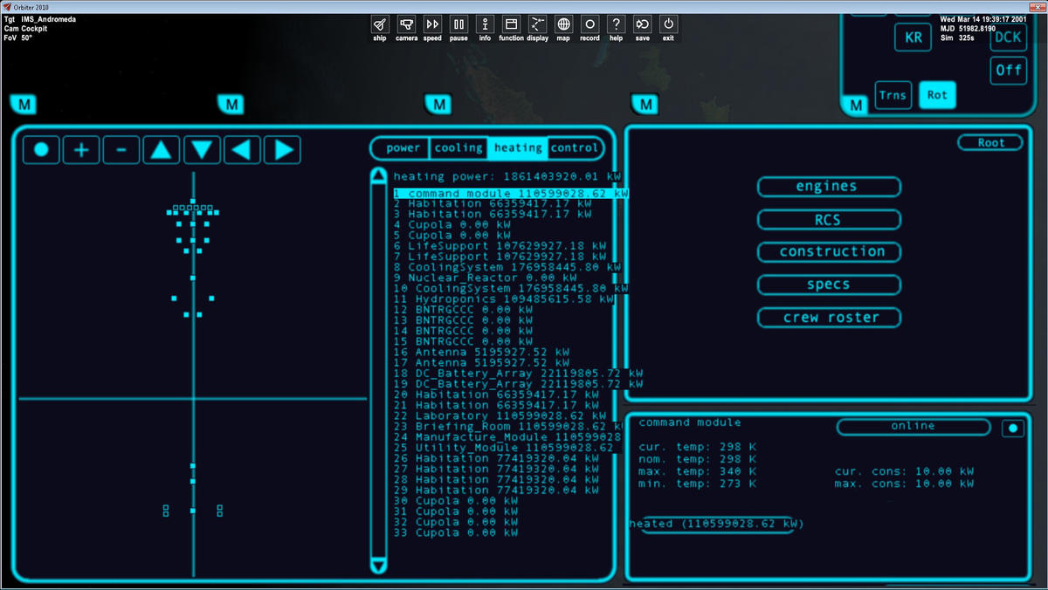1048x590 pixels.
Task: Toggle the KR button
Action: point(914,38)
